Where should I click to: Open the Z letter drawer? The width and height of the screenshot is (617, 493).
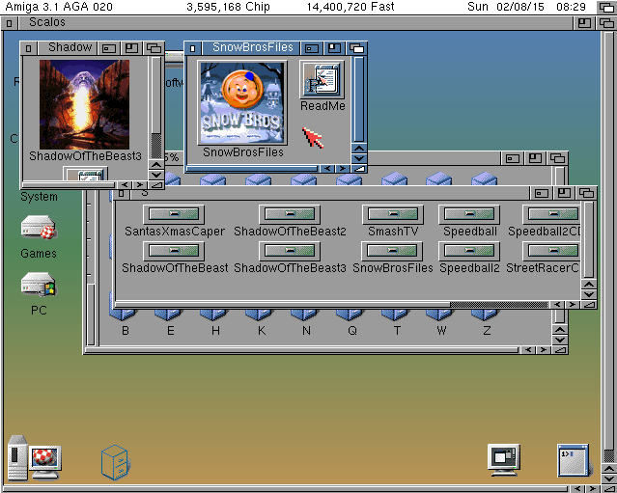tap(486, 315)
